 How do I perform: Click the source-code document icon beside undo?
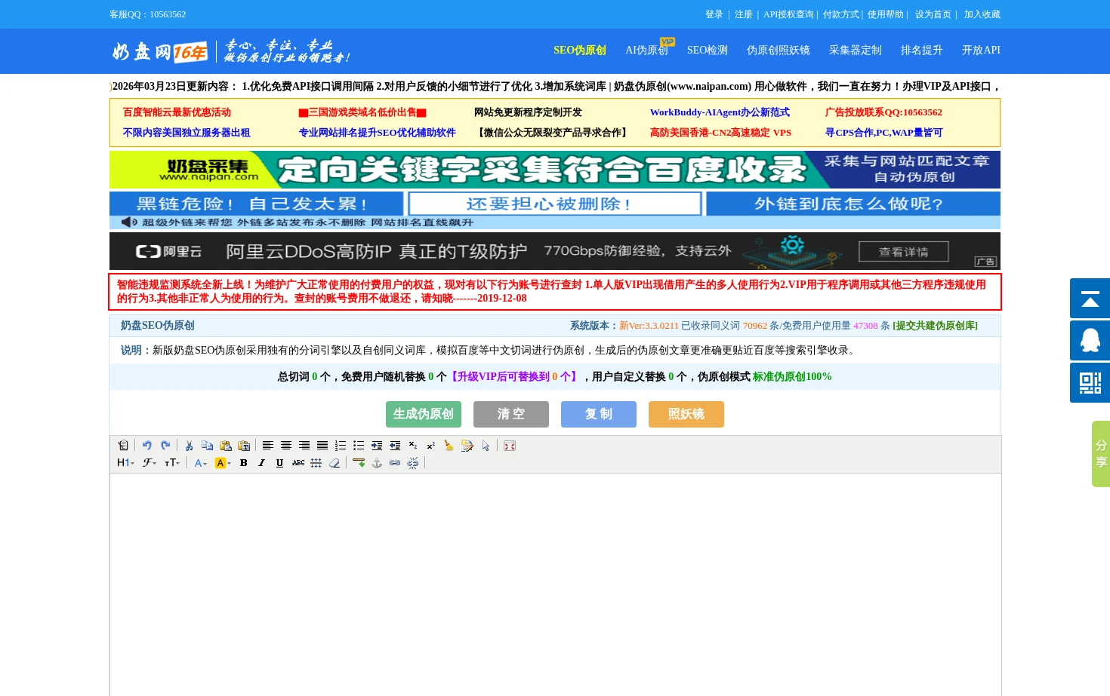[123, 446]
